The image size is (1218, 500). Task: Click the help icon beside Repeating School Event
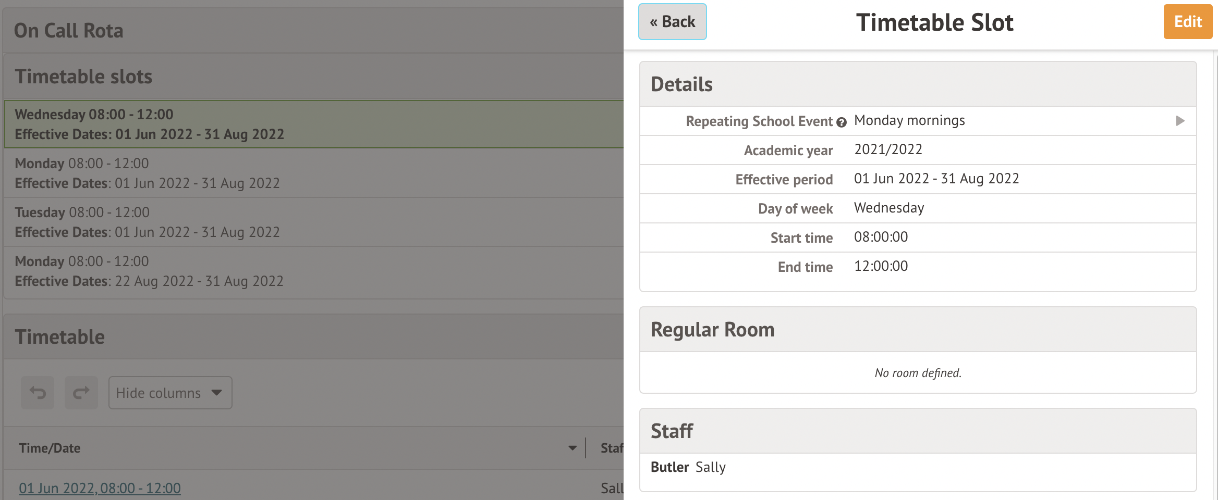841,122
